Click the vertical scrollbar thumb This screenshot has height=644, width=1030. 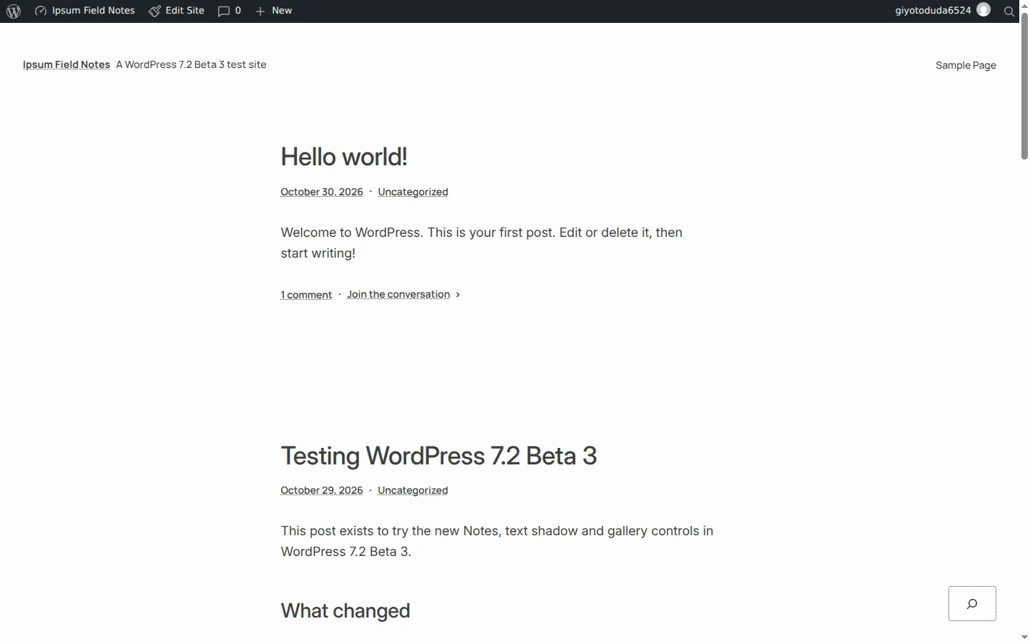click(x=1024, y=86)
